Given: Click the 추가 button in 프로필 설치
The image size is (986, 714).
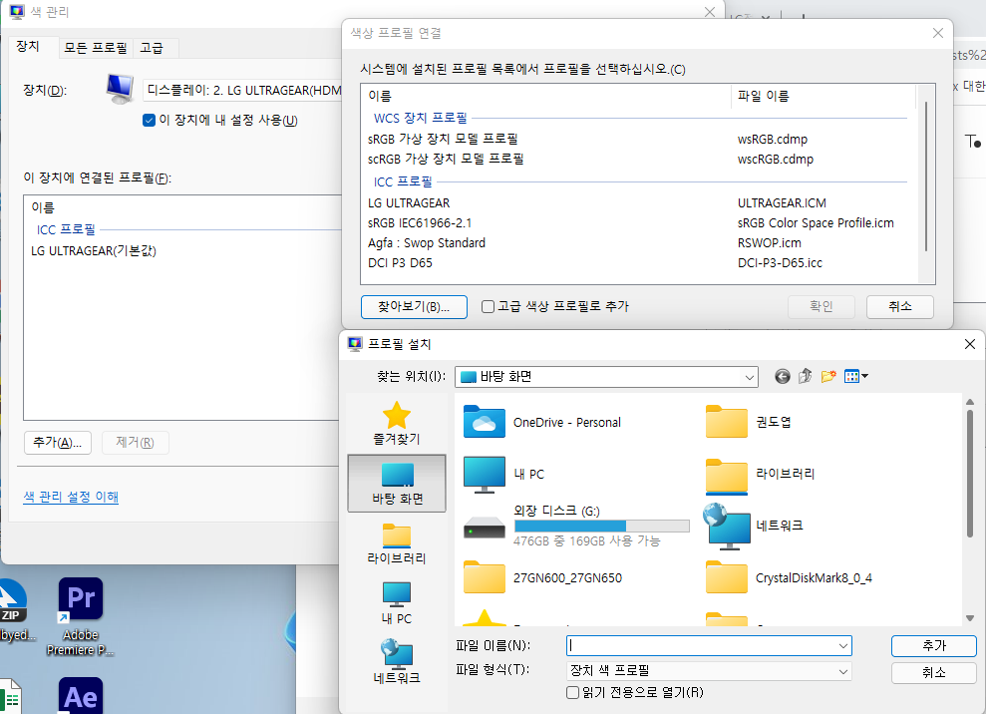Looking at the screenshot, I should pos(934,646).
